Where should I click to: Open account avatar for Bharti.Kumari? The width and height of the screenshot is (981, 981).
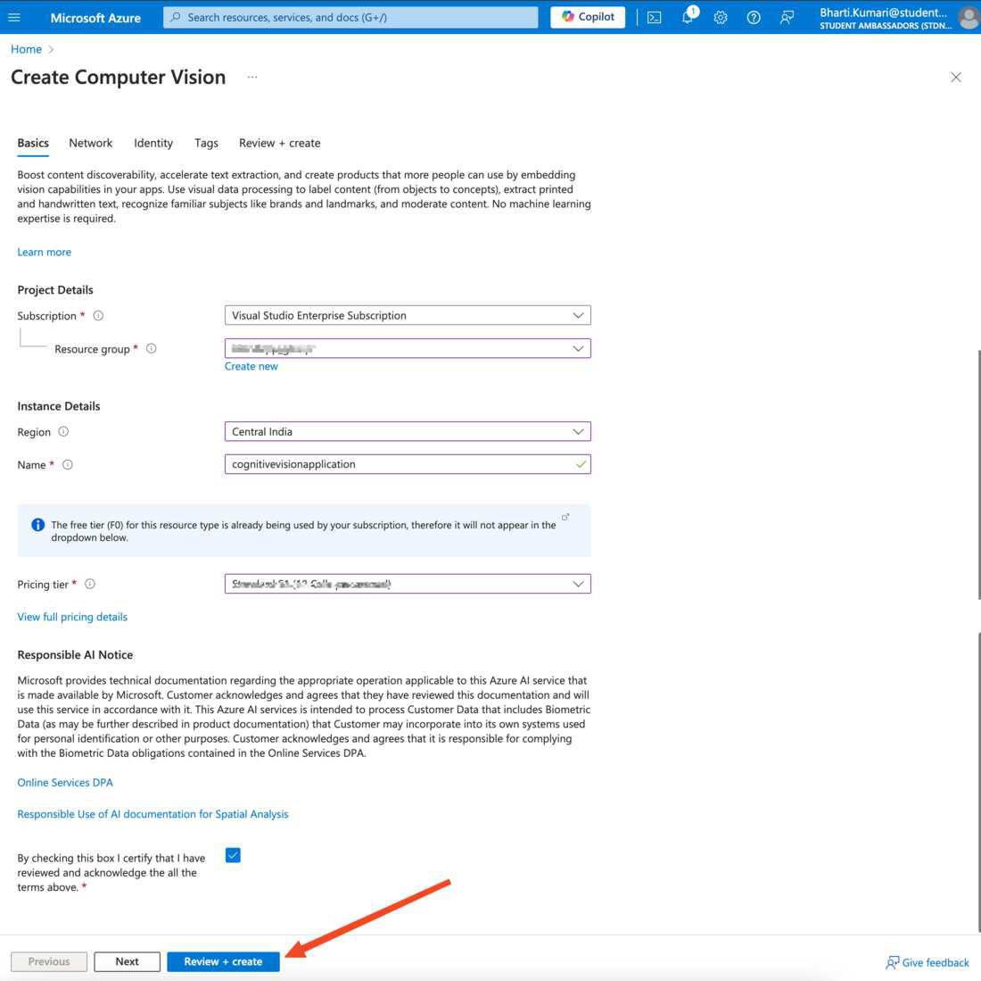click(969, 18)
